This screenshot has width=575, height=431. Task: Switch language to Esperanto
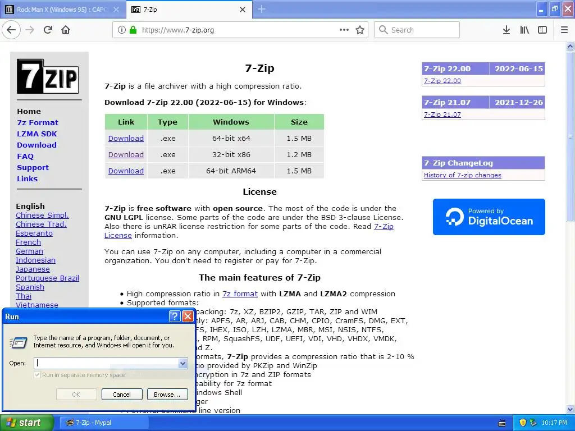[x=34, y=233]
